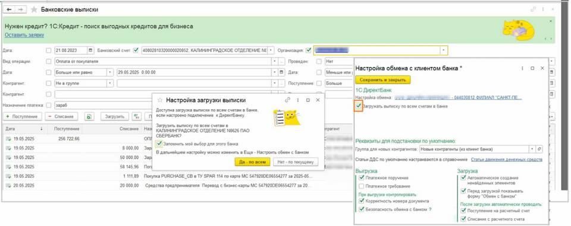Click the Поступление column header
The height and width of the screenshot is (226, 571).
(x=64, y=129)
